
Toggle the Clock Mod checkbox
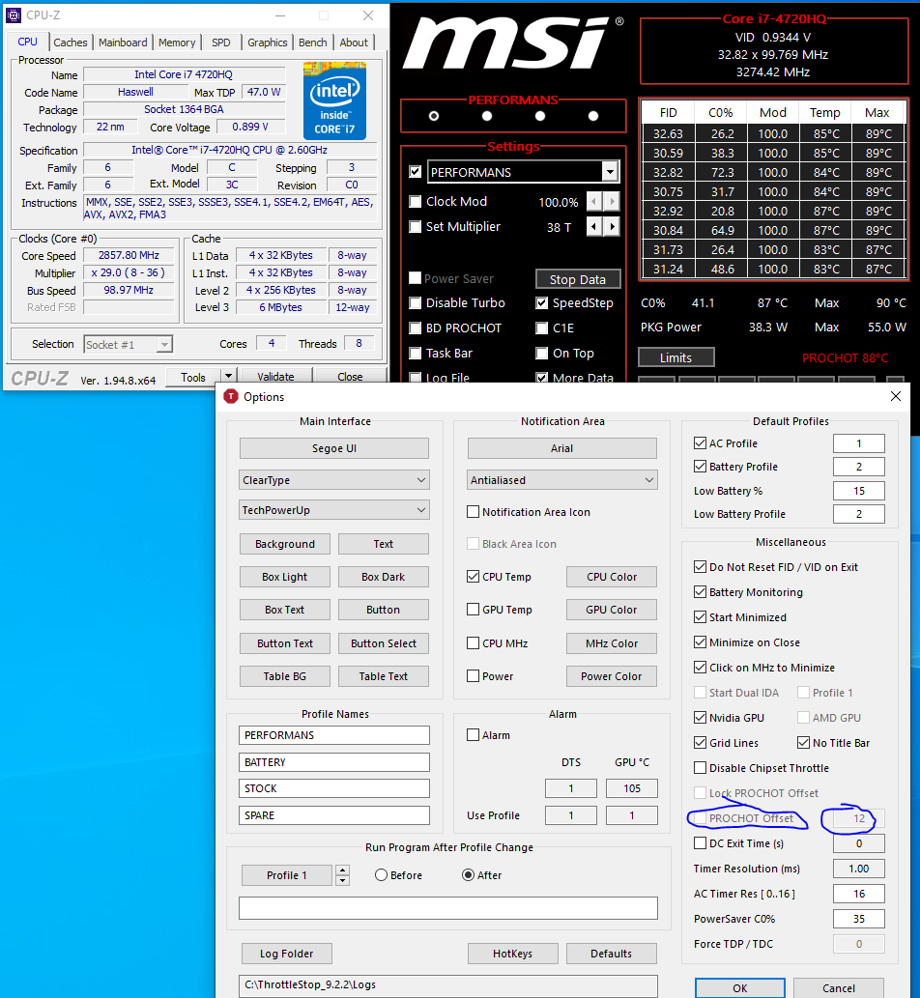[416, 202]
